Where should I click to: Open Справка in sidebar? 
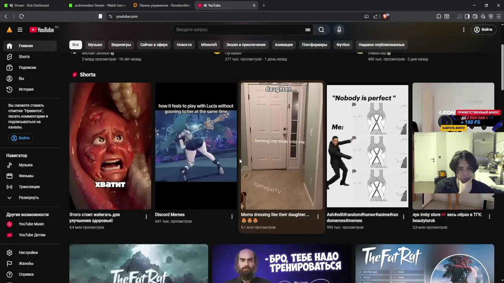click(31, 274)
